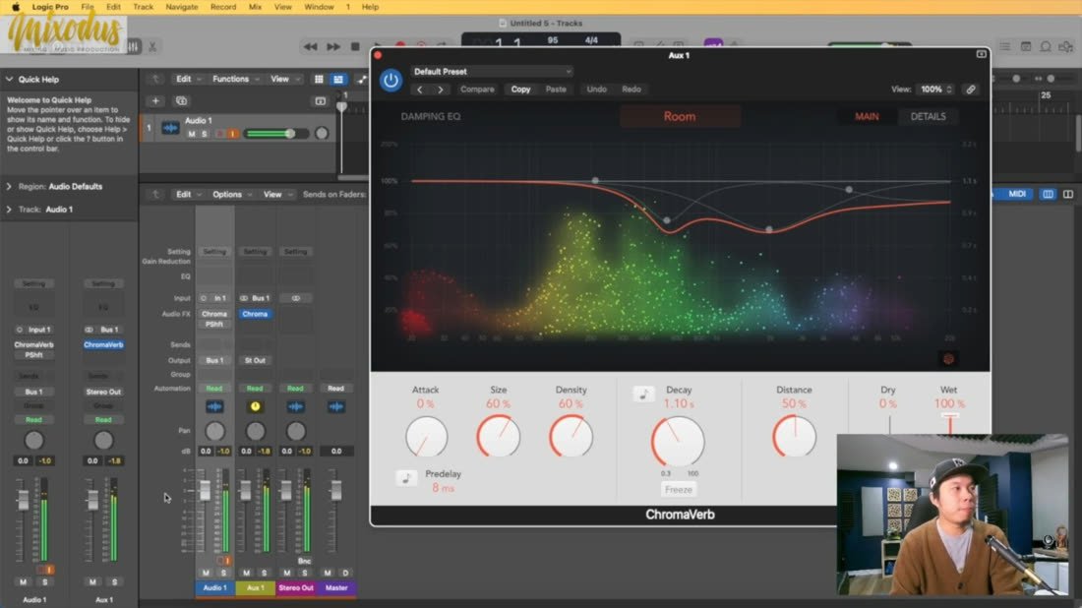
Task: Go to previous preset arrow in ChromaVerb
Action: click(420, 90)
